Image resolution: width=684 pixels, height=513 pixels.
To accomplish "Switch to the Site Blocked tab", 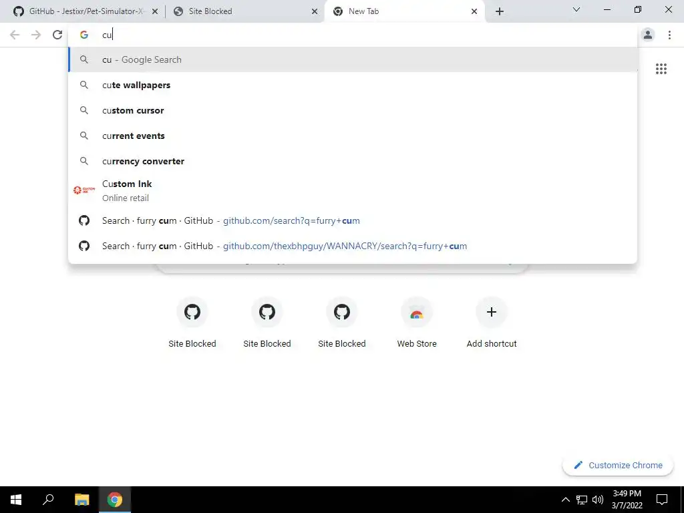I will (244, 11).
